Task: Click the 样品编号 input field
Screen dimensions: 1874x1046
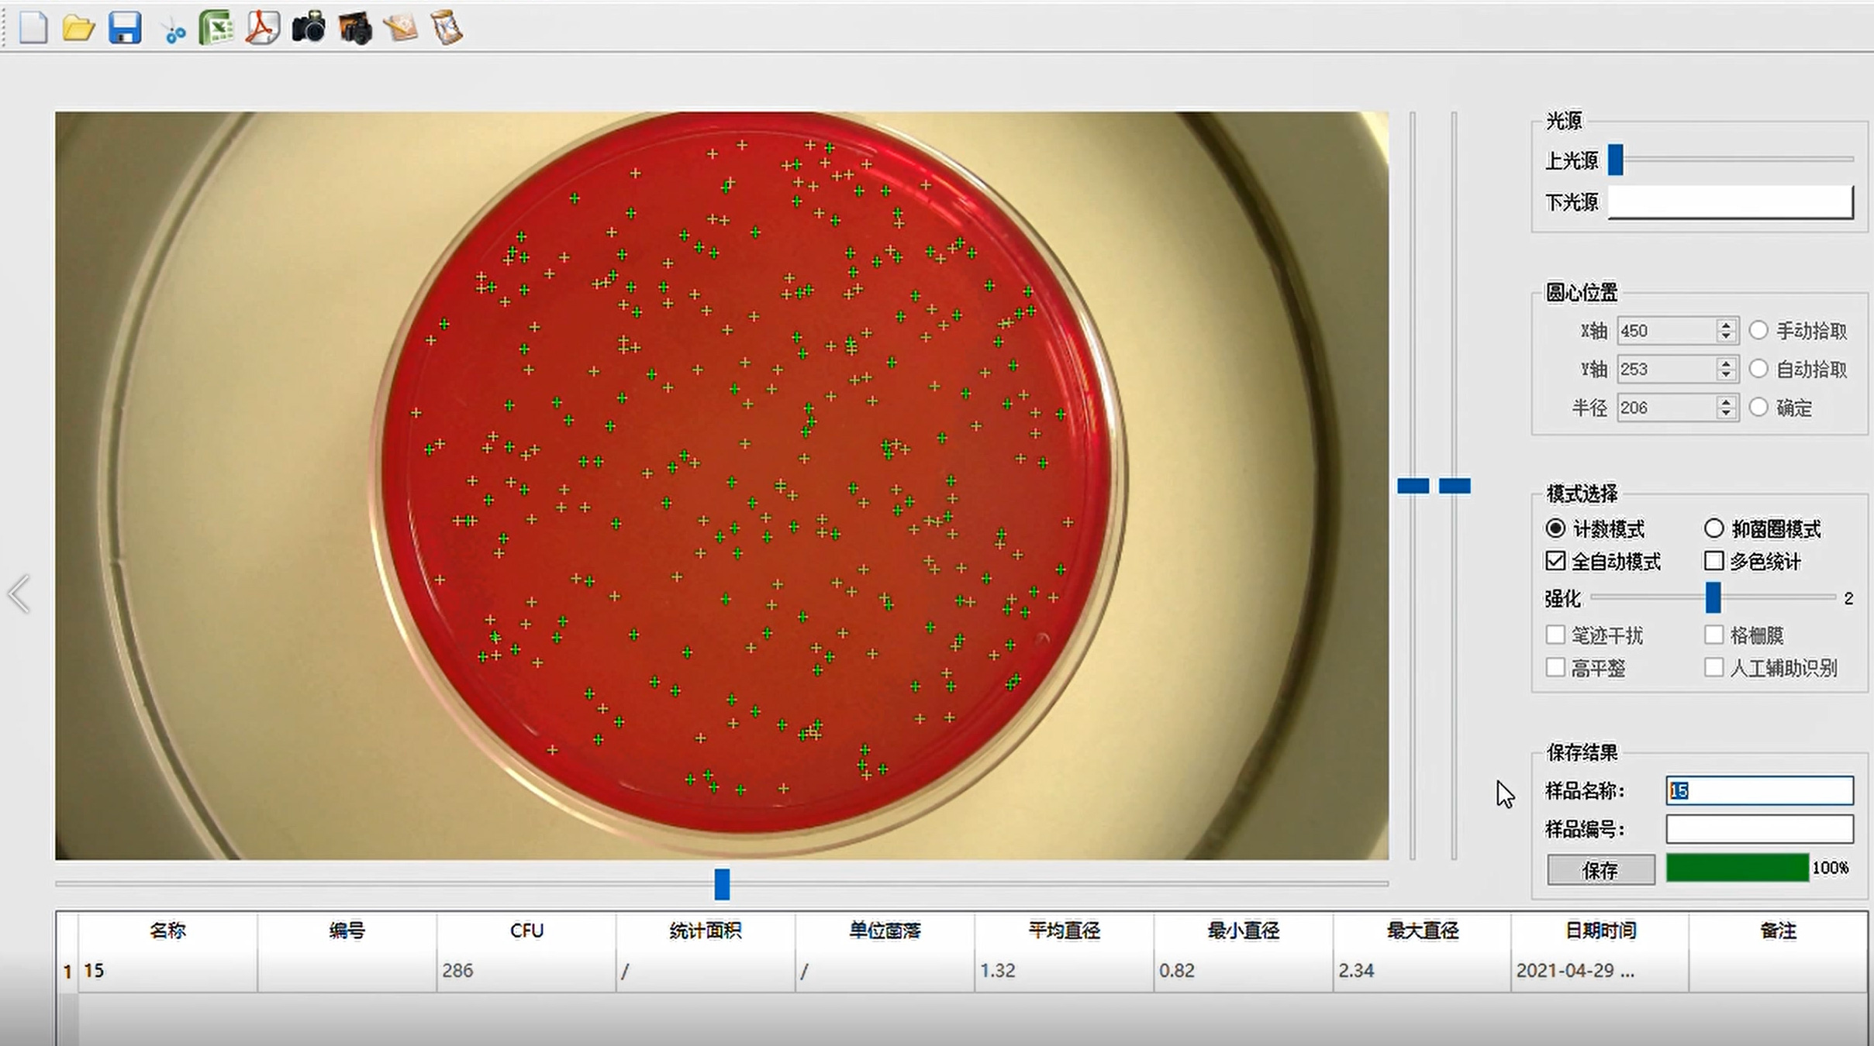Action: (1758, 829)
